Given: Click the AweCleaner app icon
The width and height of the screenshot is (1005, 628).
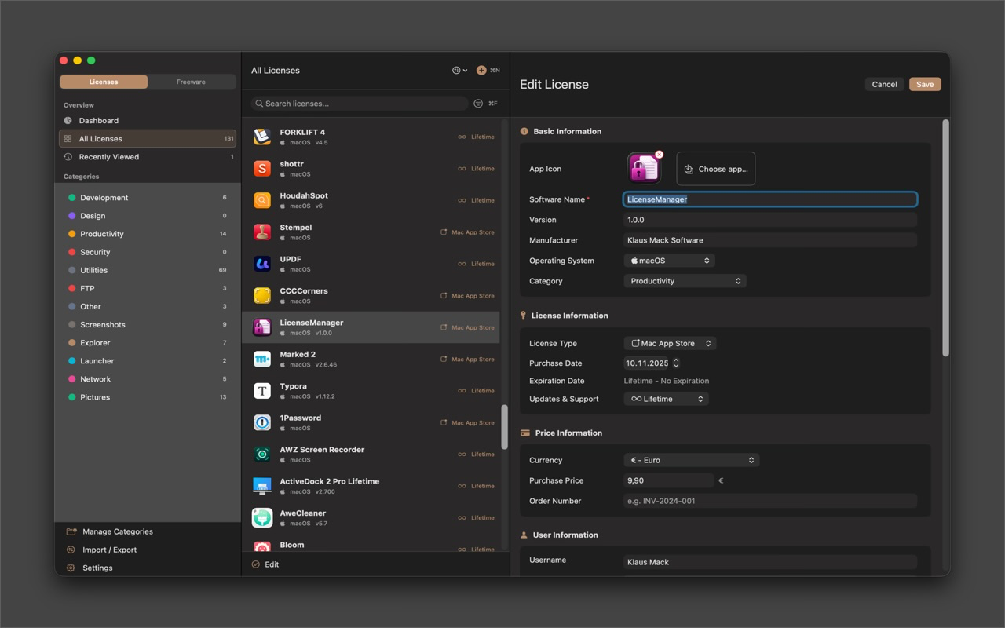Looking at the screenshot, I should tap(262, 518).
